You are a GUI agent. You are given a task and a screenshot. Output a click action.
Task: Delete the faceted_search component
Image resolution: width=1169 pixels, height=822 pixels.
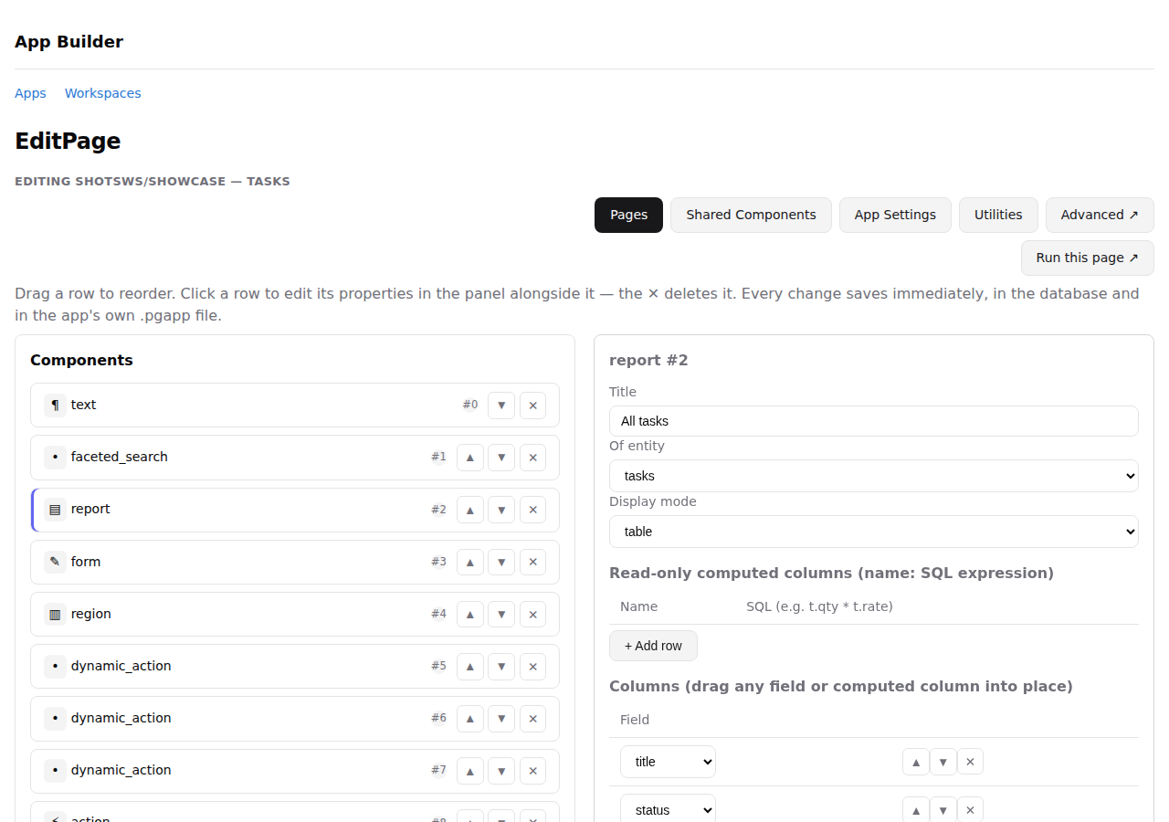[x=532, y=458]
